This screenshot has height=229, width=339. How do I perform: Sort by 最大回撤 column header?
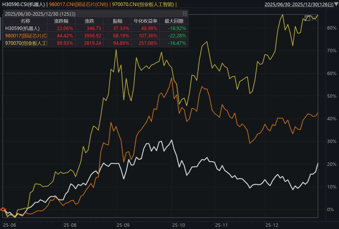(x=174, y=21)
